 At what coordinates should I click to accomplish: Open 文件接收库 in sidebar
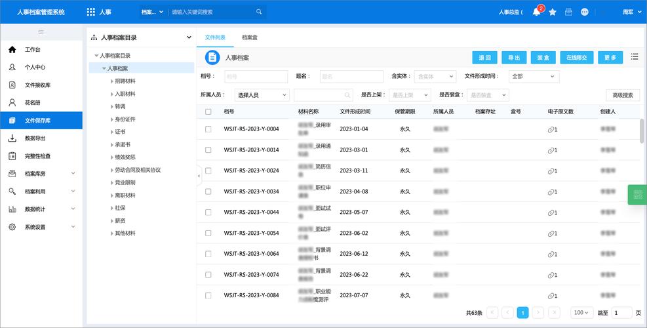pyautogui.click(x=41, y=85)
